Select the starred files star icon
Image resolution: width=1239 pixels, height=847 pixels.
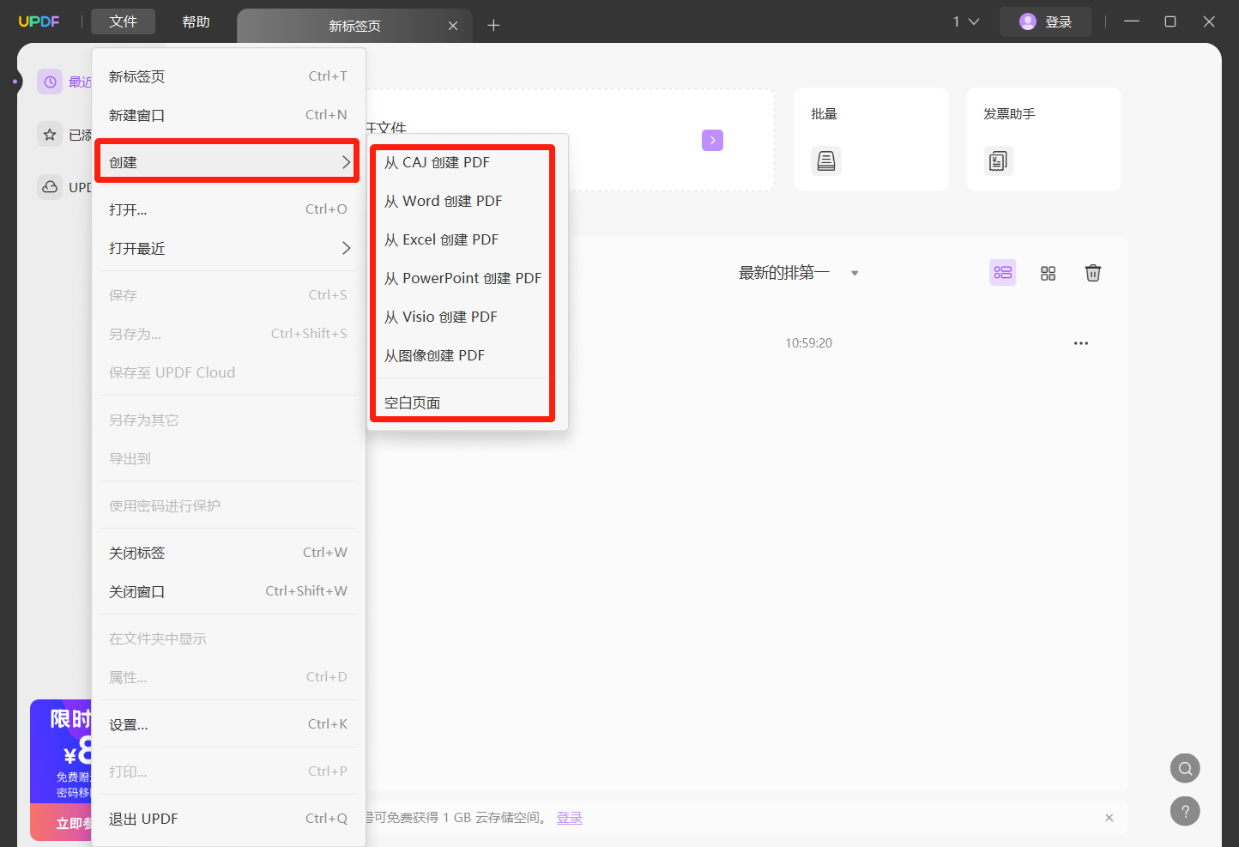click(x=50, y=135)
